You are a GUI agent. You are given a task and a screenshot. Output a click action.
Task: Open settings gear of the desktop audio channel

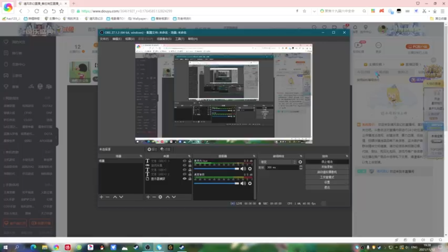(250, 184)
